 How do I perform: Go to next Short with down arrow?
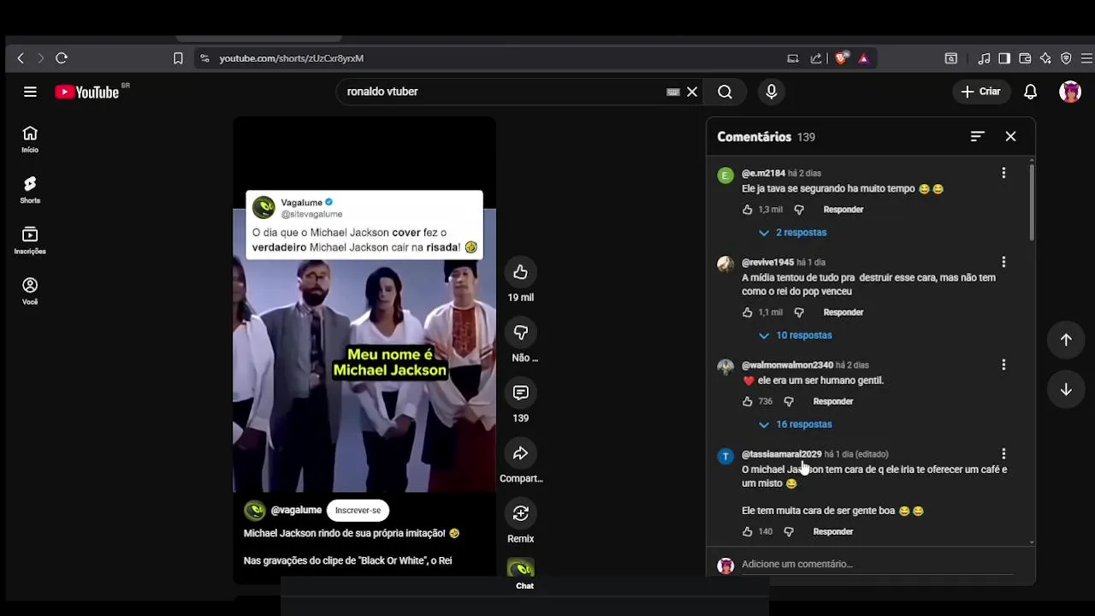coord(1066,390)
